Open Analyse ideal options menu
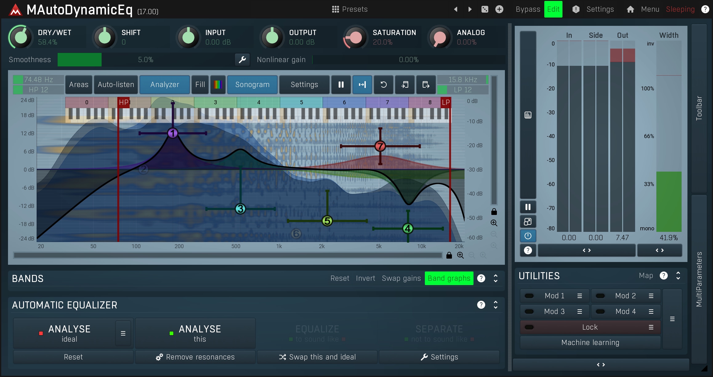 123,333
